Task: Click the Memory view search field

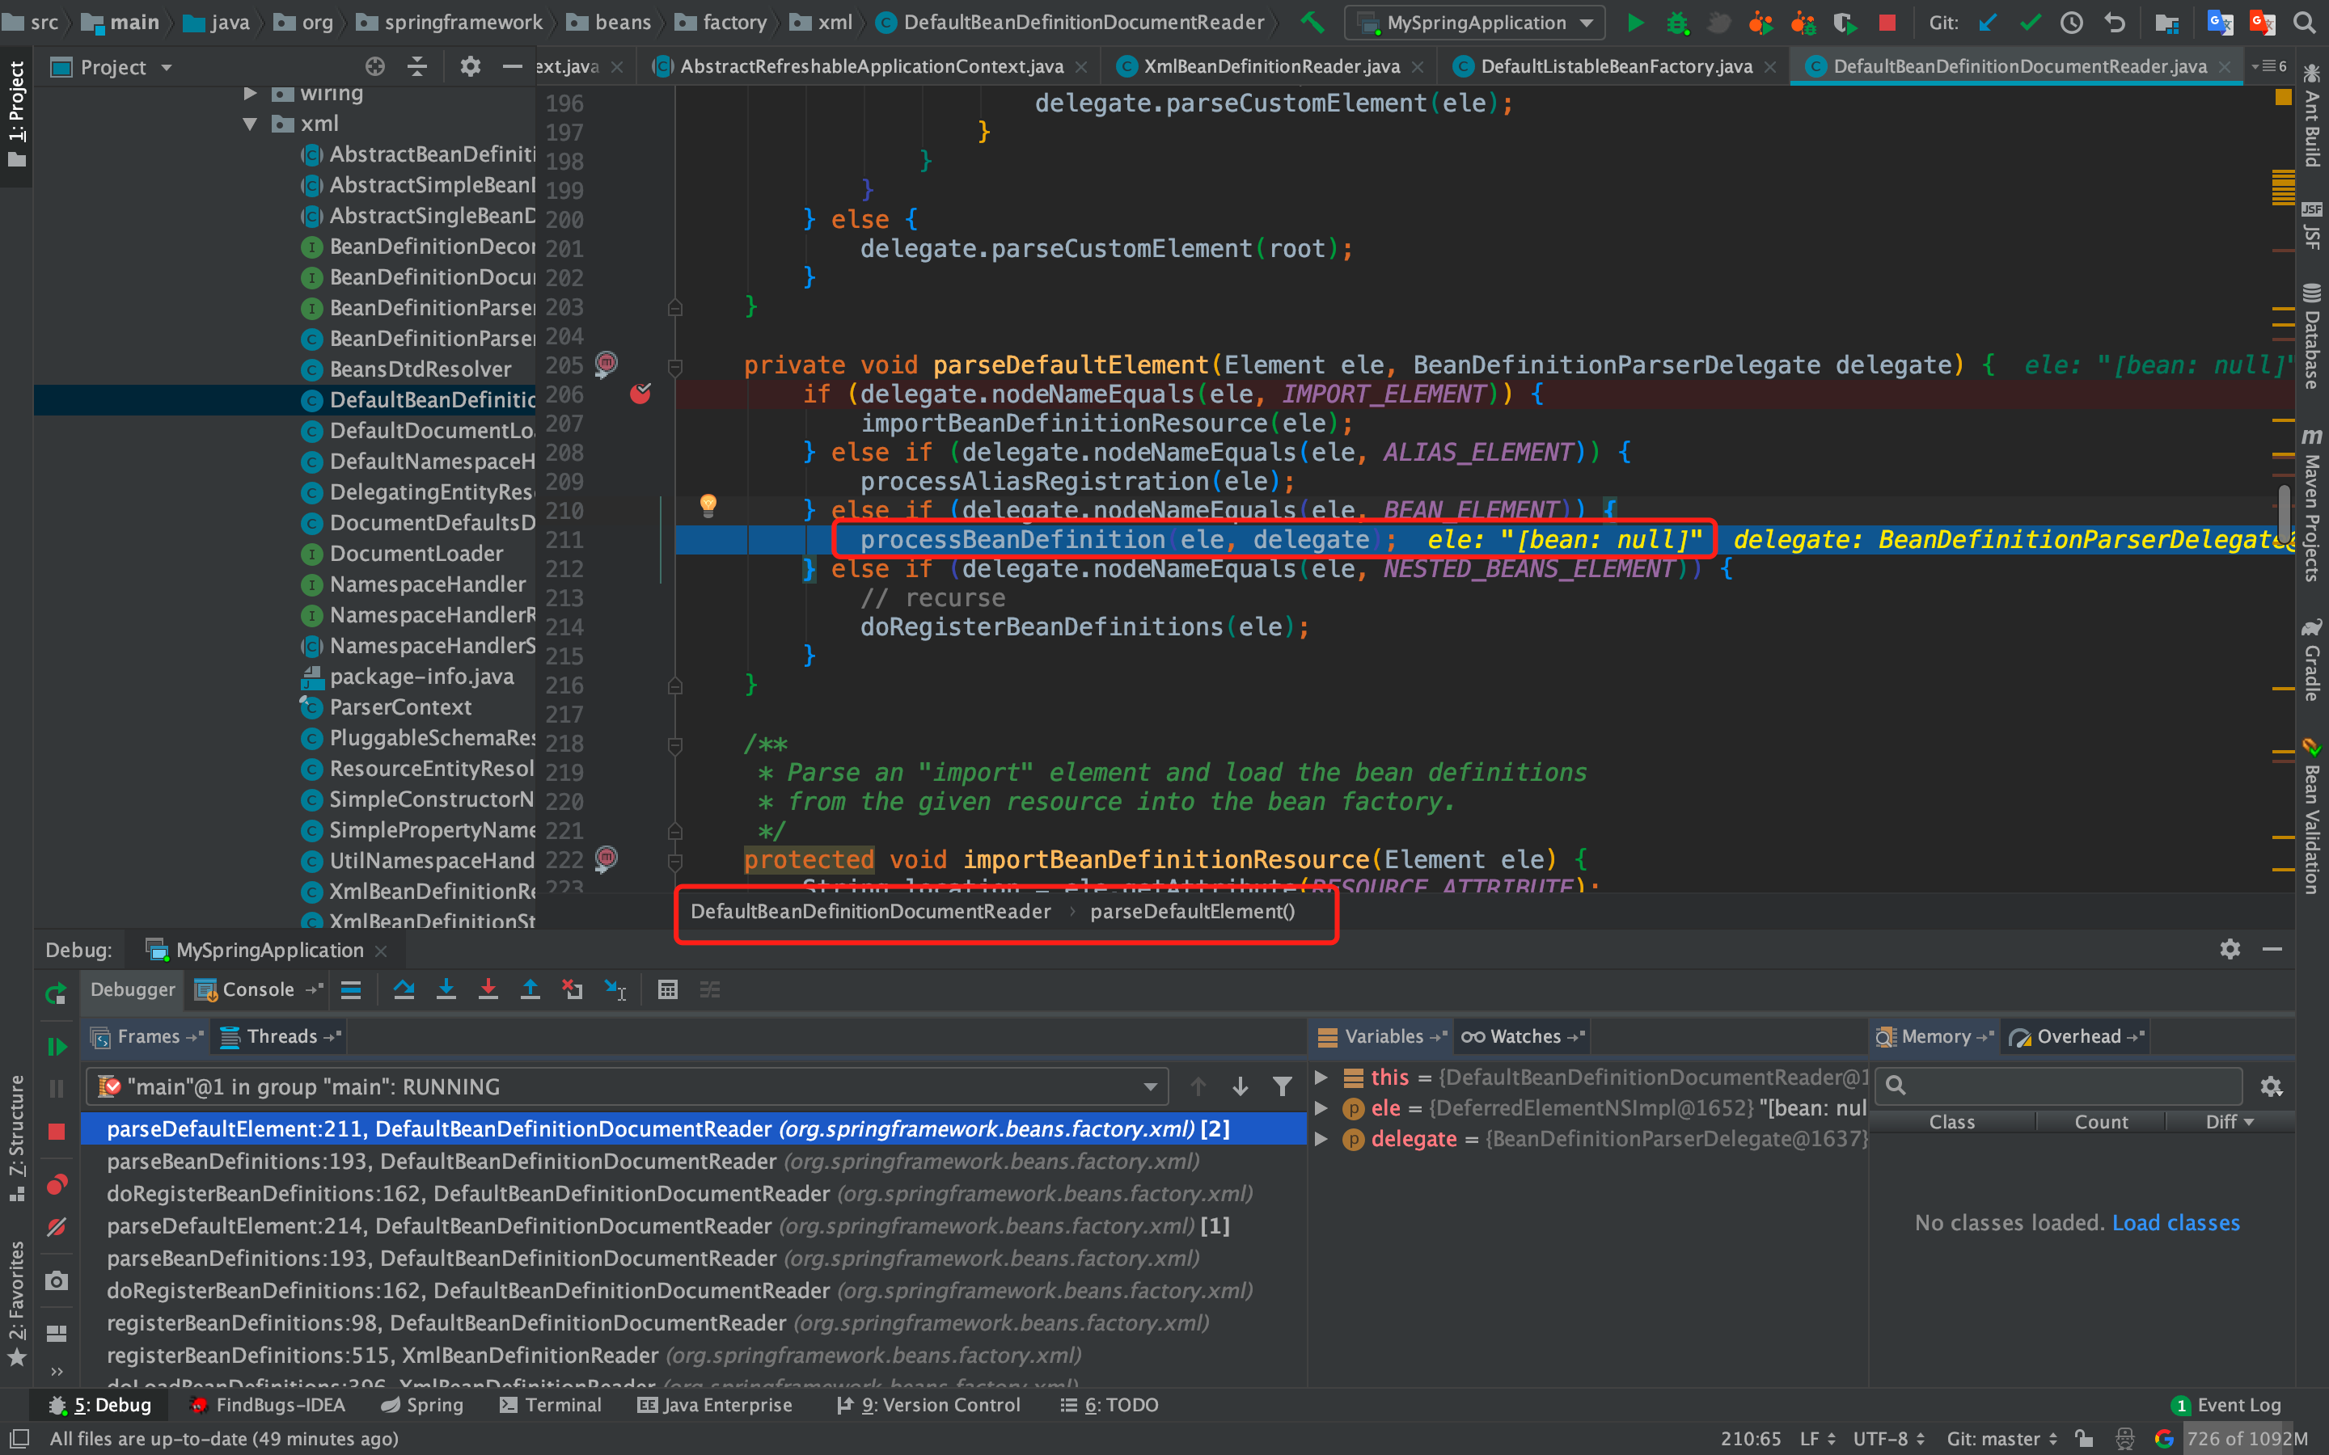Action: coord(2055,1086)
